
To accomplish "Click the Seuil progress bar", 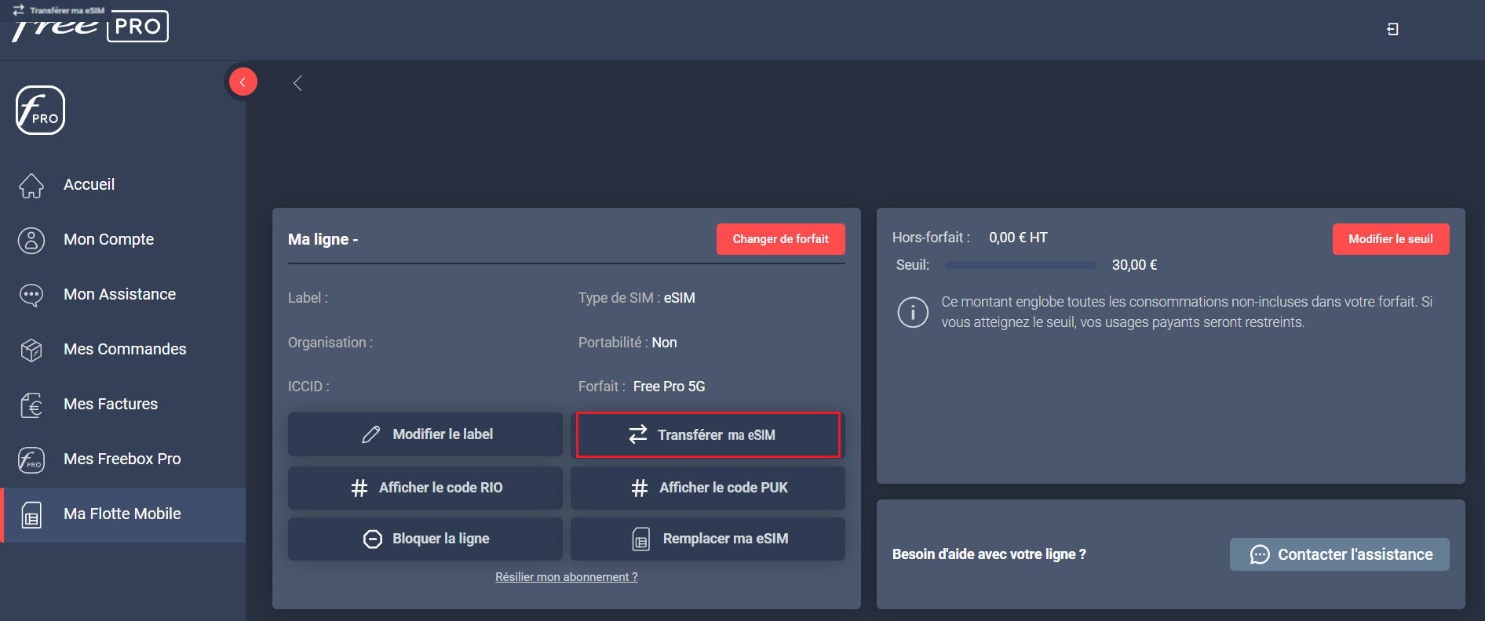I will (1020, 265).
